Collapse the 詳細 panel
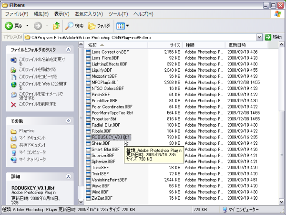Viewport: 286px width, 215px height. pyautogui.click(x=68, y=176)
